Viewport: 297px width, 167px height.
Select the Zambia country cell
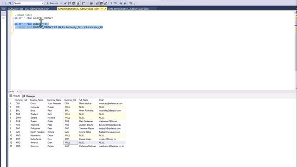[38, 118]
